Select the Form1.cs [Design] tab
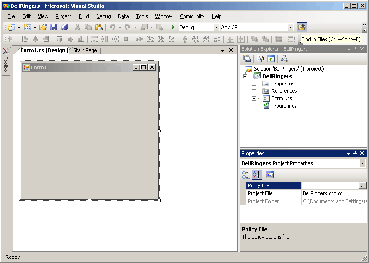Viewport: 369px width, 263px height. (44, 50)
